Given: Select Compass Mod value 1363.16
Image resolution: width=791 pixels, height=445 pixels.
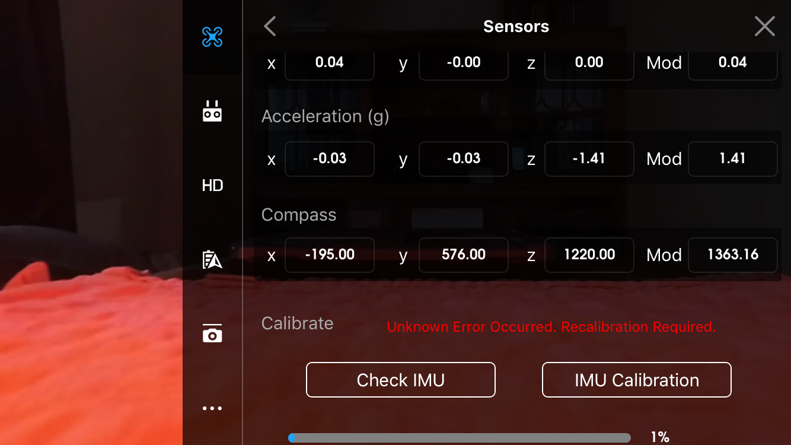Looking at the screenshot, I should 732,255.
